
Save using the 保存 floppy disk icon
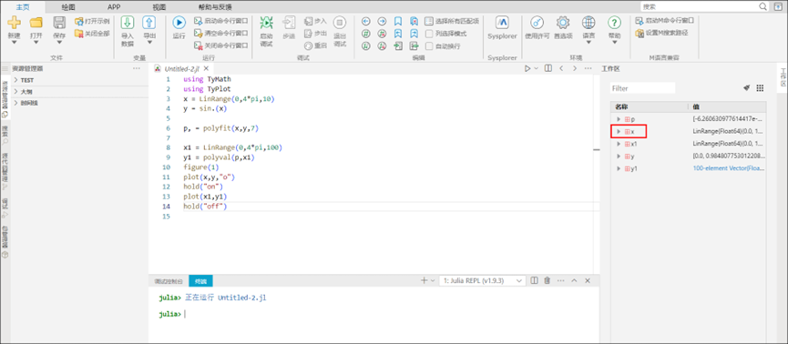pyautogui.click(x=59, y=23)
